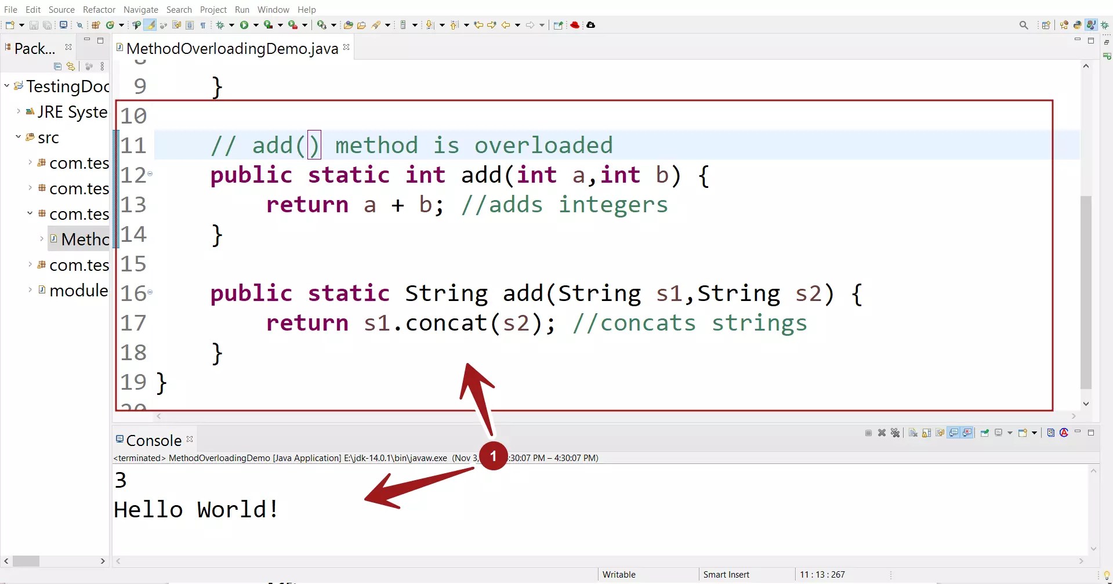Click Next Annotation down-arrow icon
This screenshot has height=584, width=1113.
tap(430, 25)
